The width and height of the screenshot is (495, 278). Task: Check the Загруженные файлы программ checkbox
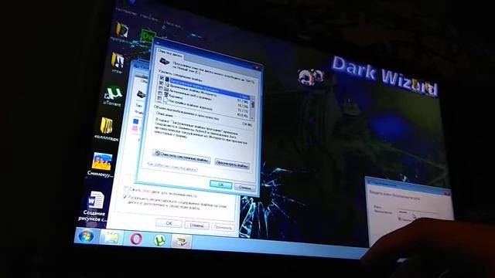(162, 78)
